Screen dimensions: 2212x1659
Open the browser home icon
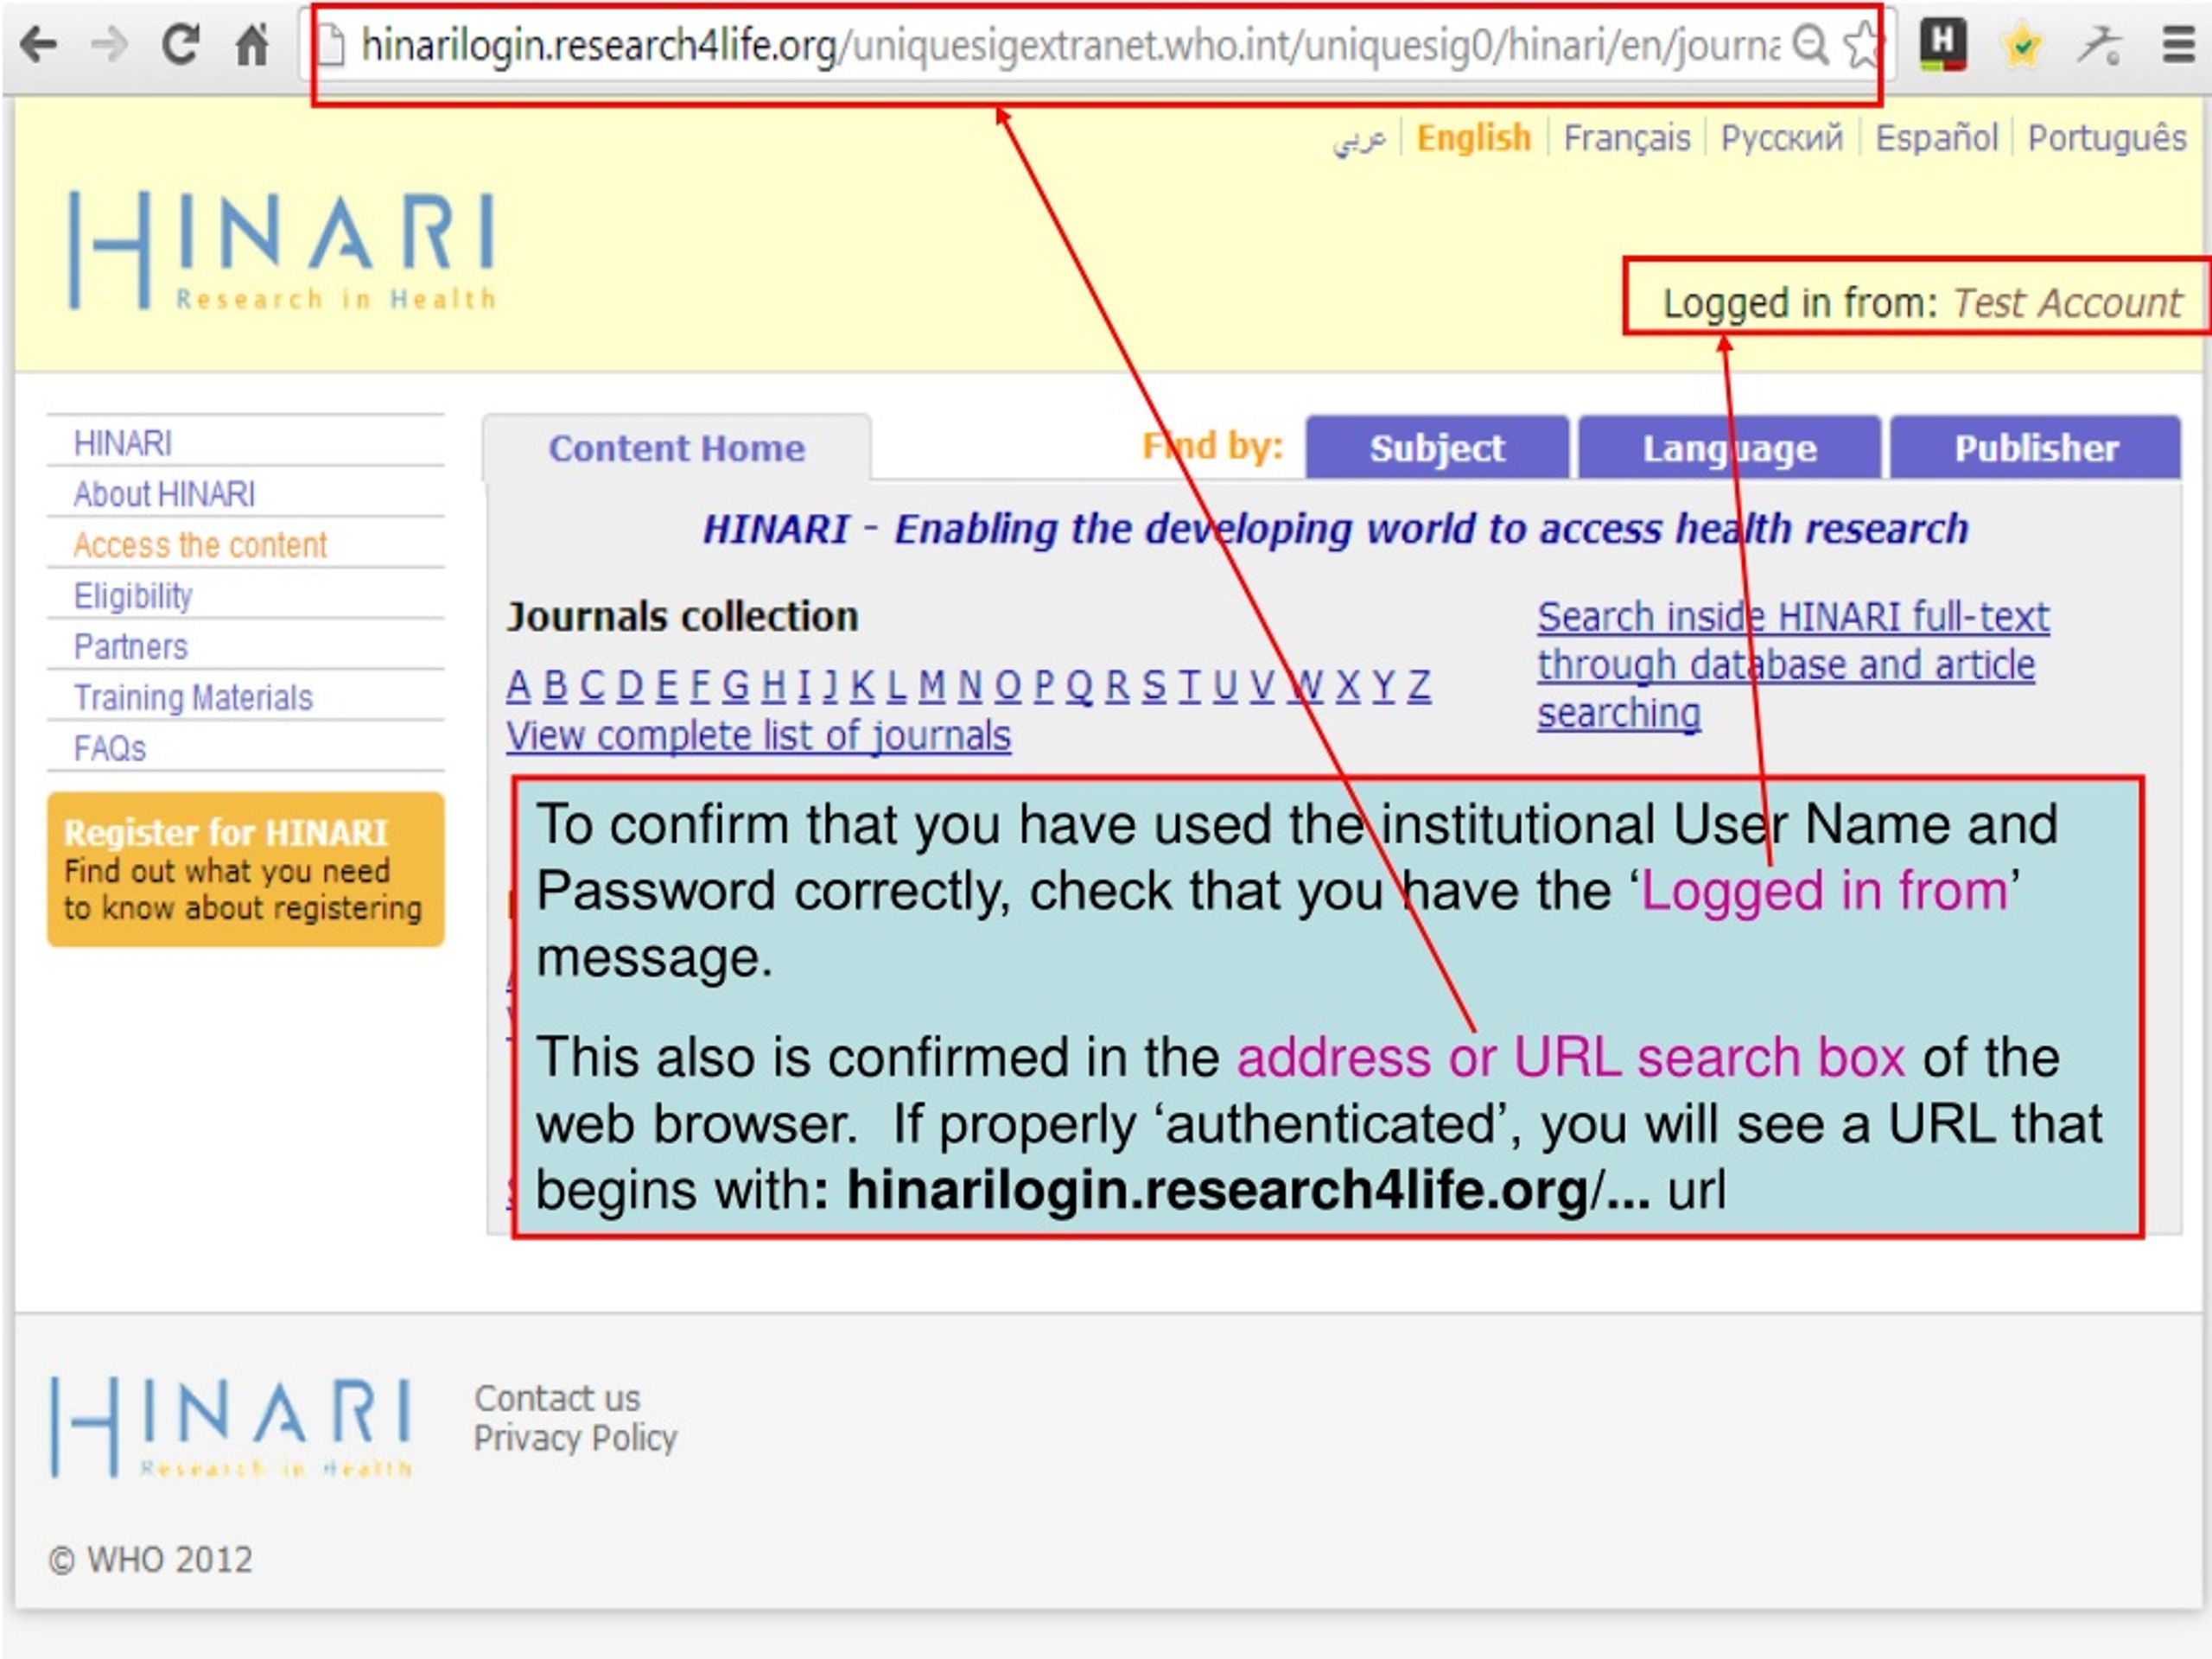click(252, 44)
